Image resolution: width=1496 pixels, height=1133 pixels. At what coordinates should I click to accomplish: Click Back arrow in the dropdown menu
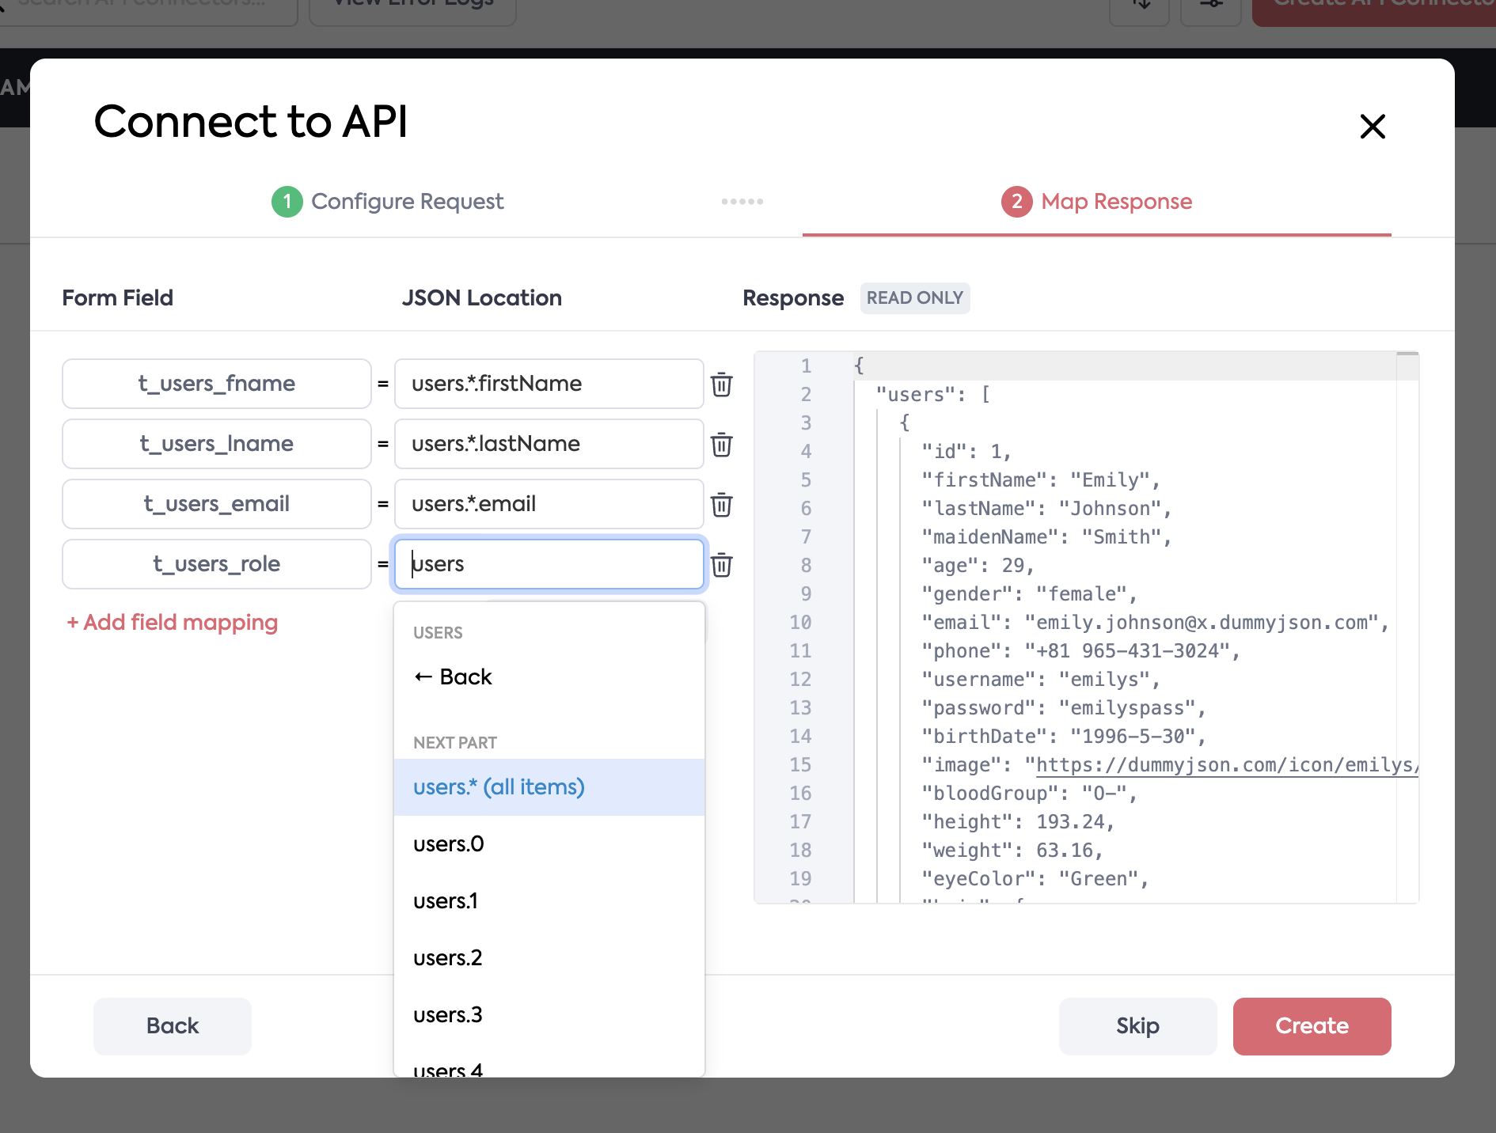(454, 677)
